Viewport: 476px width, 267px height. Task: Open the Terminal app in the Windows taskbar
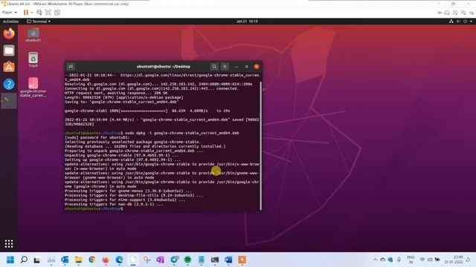point(215,260)
